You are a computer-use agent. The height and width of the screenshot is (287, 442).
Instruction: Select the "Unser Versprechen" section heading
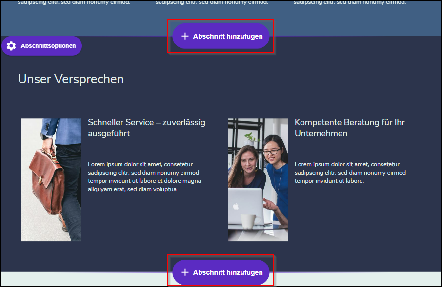(x=71, y=79)
